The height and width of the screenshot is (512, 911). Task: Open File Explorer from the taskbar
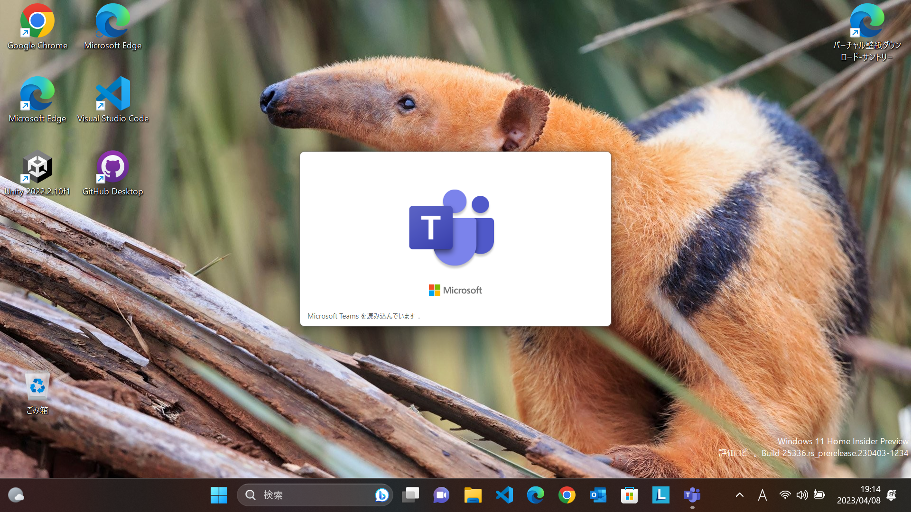(473, 495)
